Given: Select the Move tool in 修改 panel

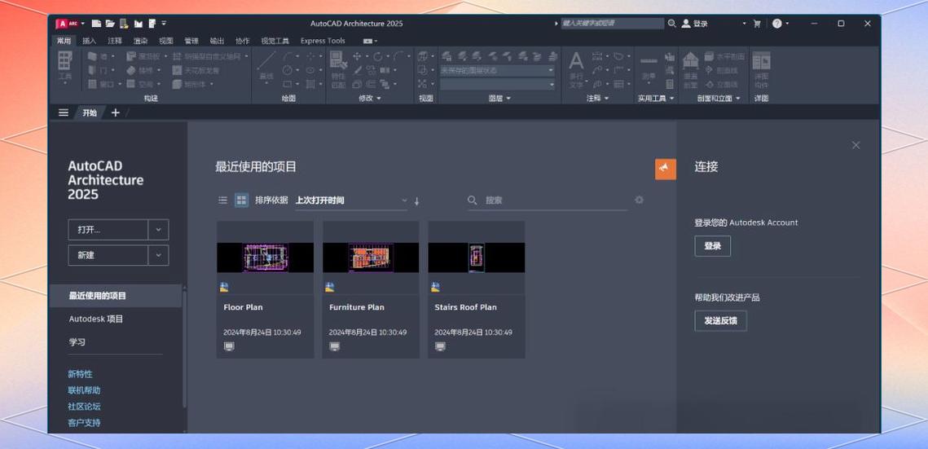Looking at the screenshot, I should pos(357,56).
